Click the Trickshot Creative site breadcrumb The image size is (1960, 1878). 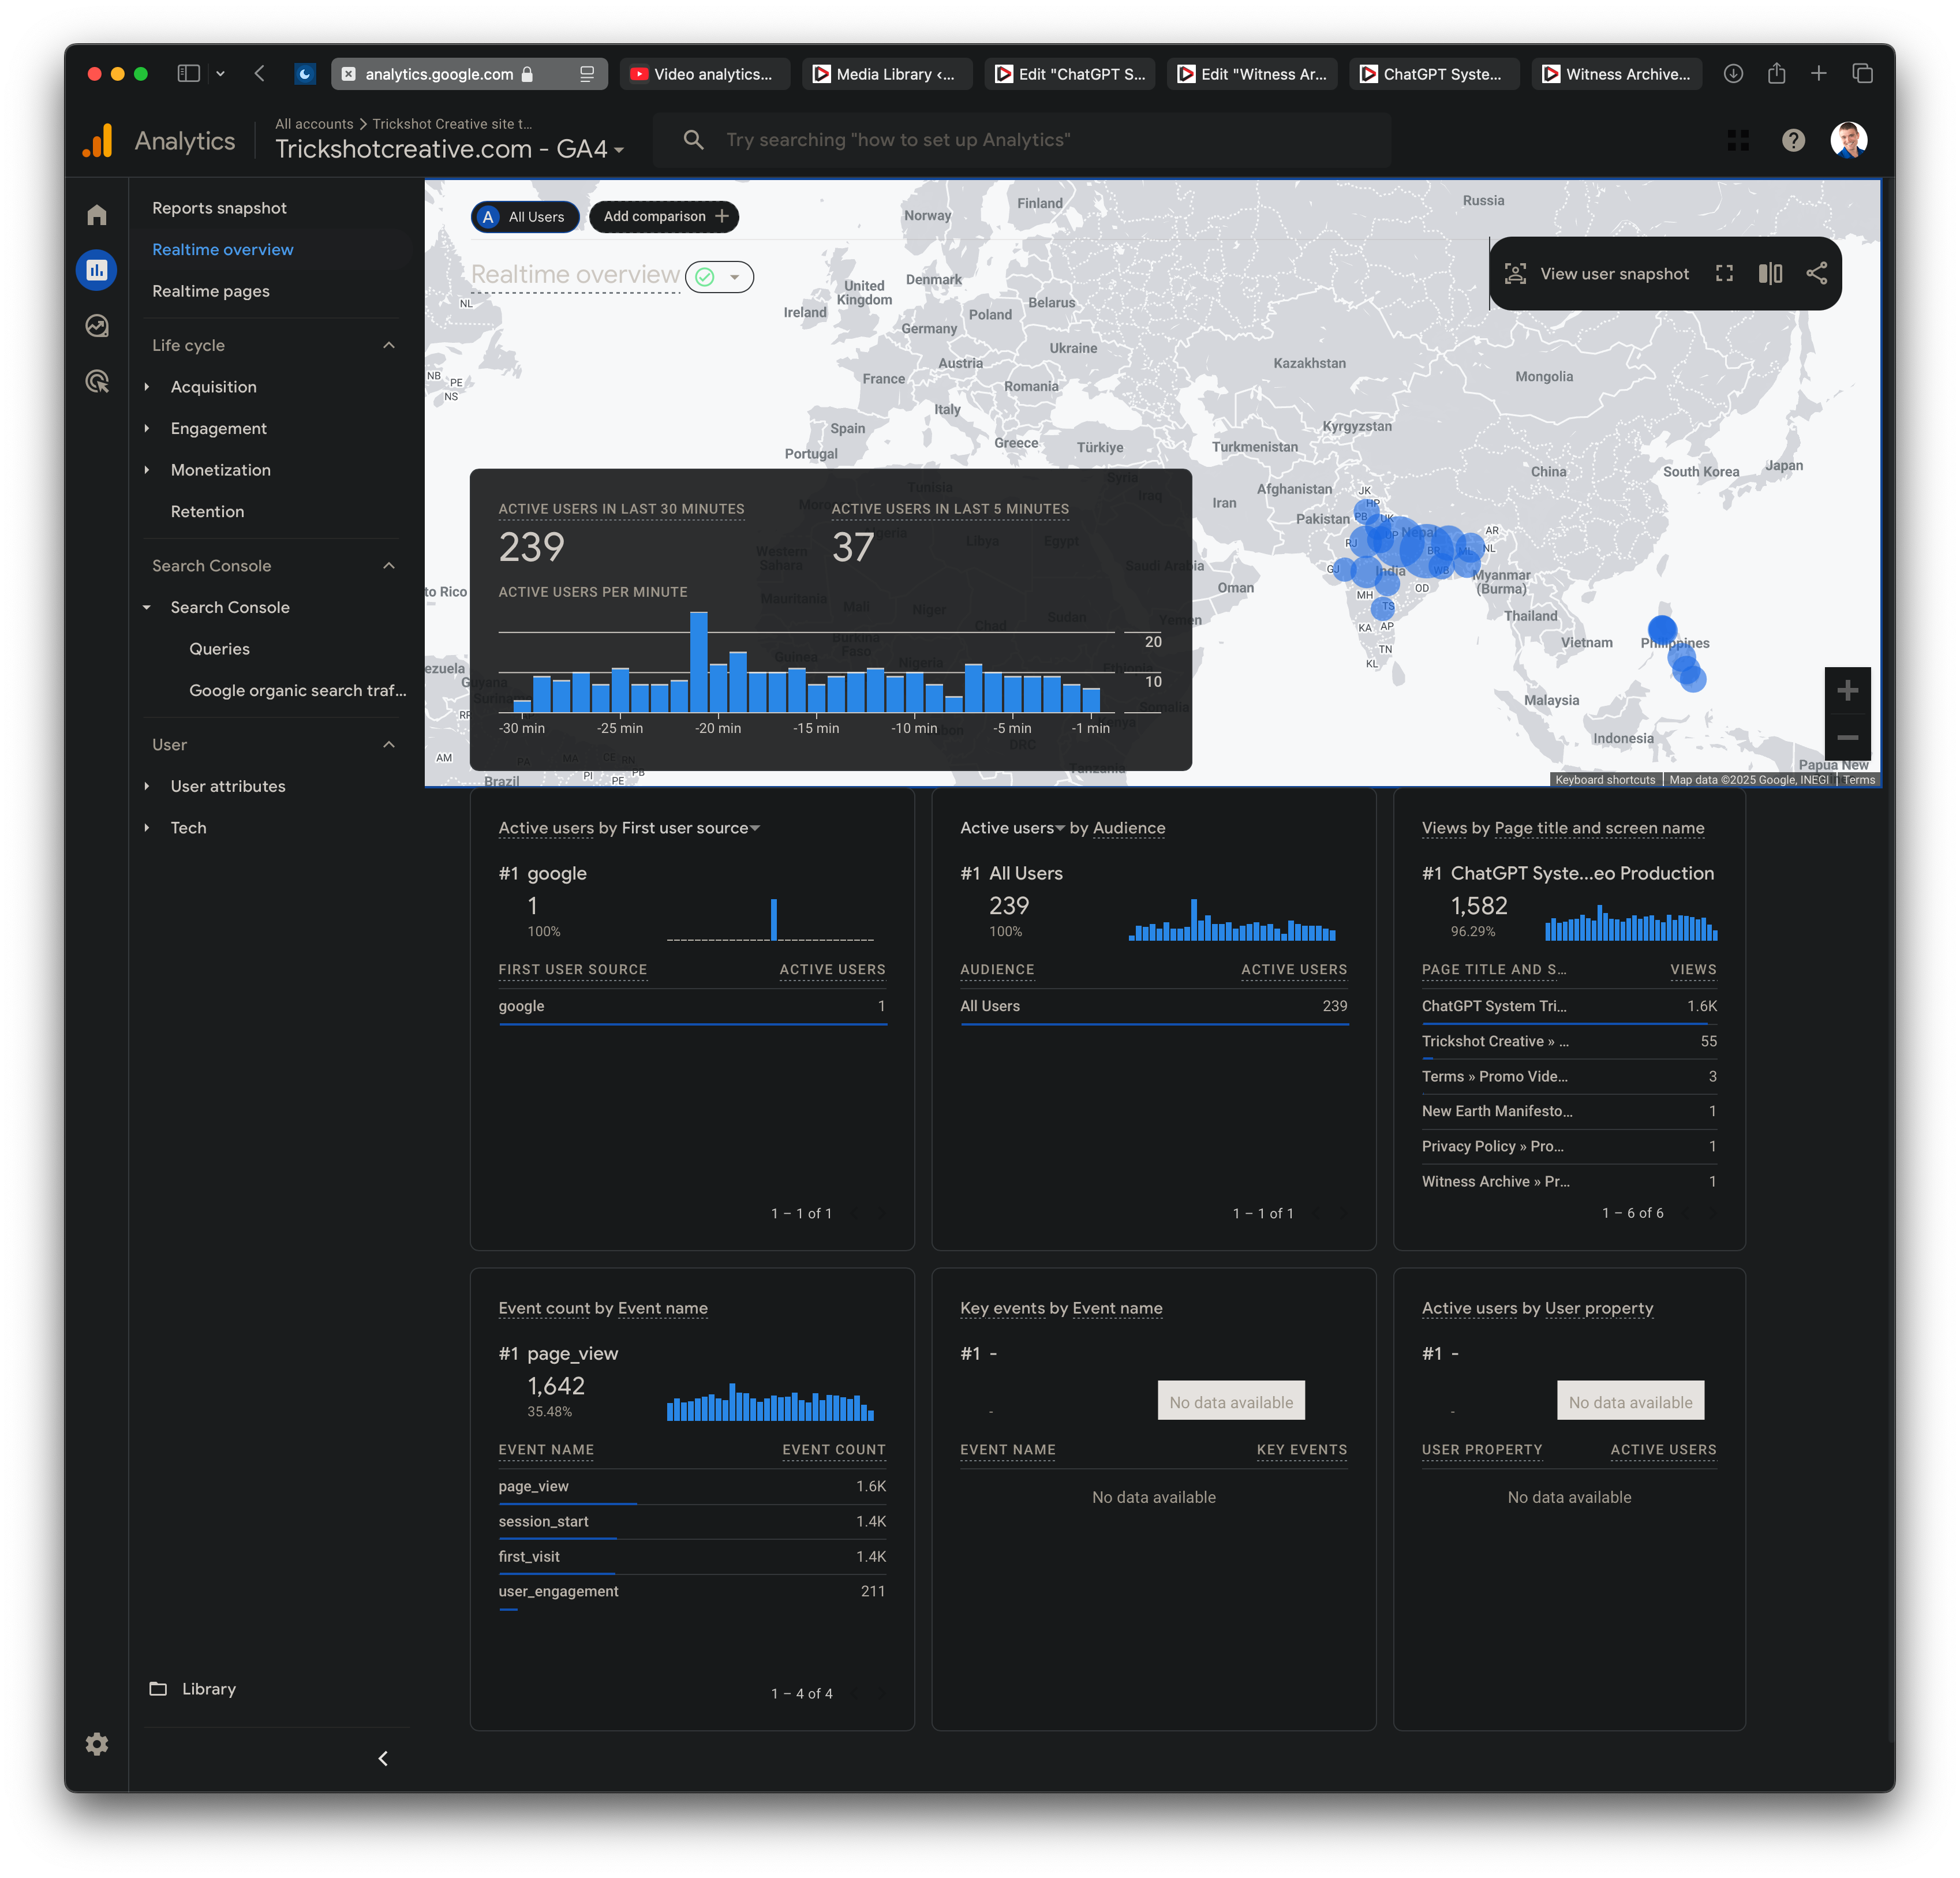pos(452,124)
